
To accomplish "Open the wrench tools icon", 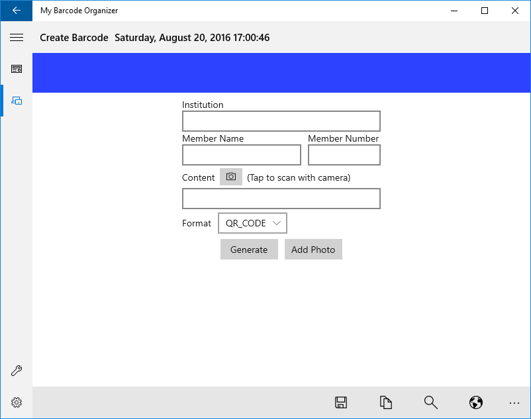I will [17, 371].
